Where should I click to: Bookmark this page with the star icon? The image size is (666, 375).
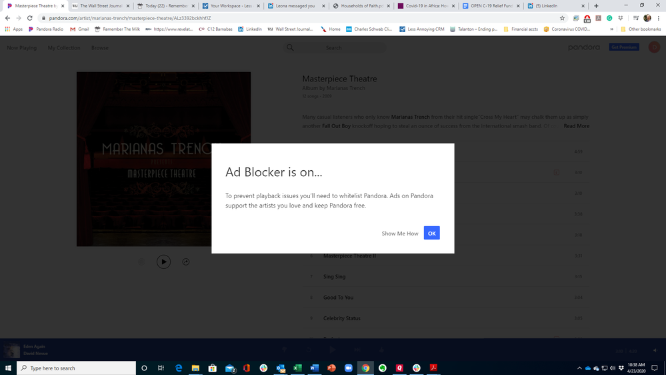562,18
